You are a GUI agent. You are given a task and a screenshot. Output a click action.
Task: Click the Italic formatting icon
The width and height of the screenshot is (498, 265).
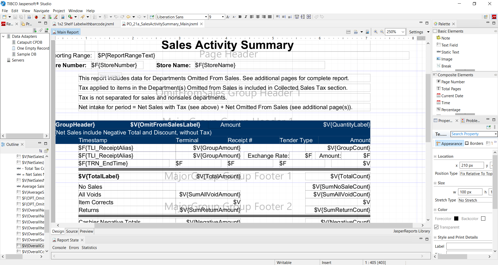point(246,17)
